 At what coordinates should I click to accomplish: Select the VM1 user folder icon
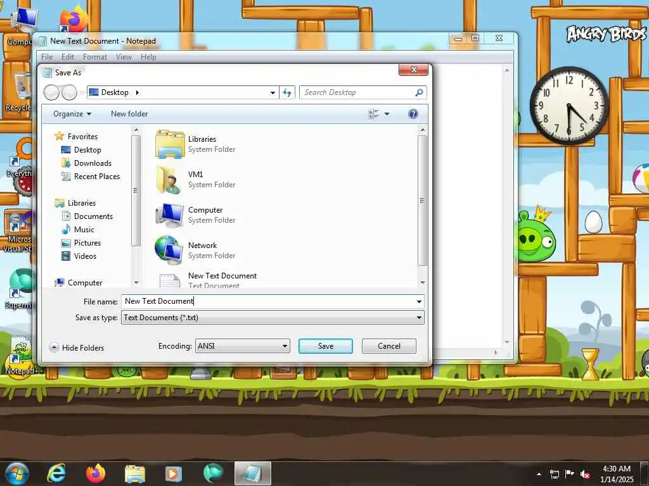click(170, 179)
